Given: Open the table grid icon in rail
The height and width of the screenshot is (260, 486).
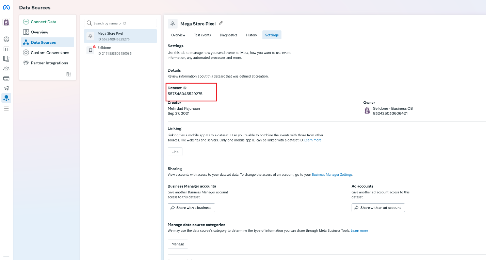Looking at the screenshot, I should (6, 49).
